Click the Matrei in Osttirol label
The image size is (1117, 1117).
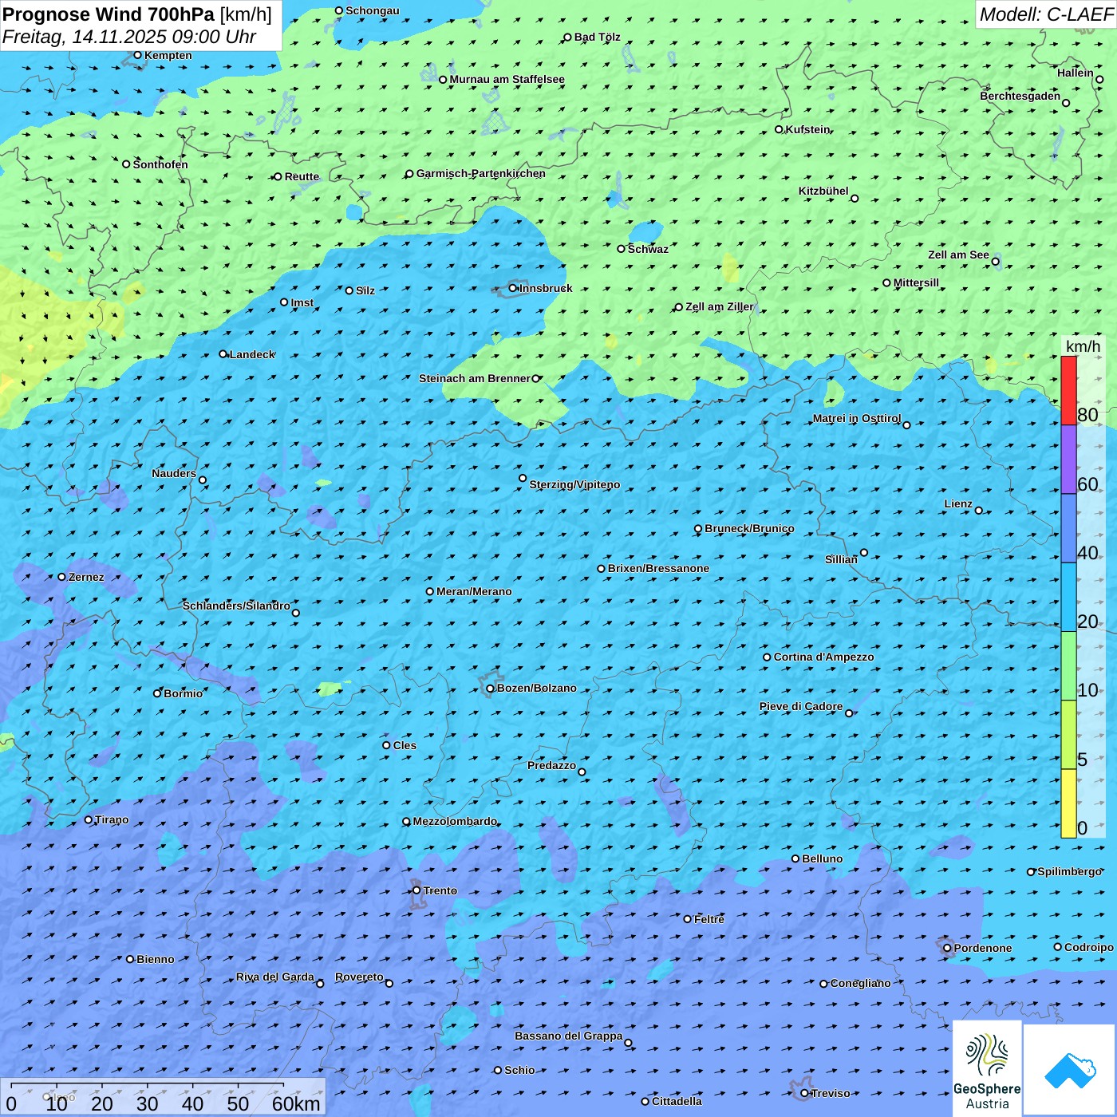point(857,419)
